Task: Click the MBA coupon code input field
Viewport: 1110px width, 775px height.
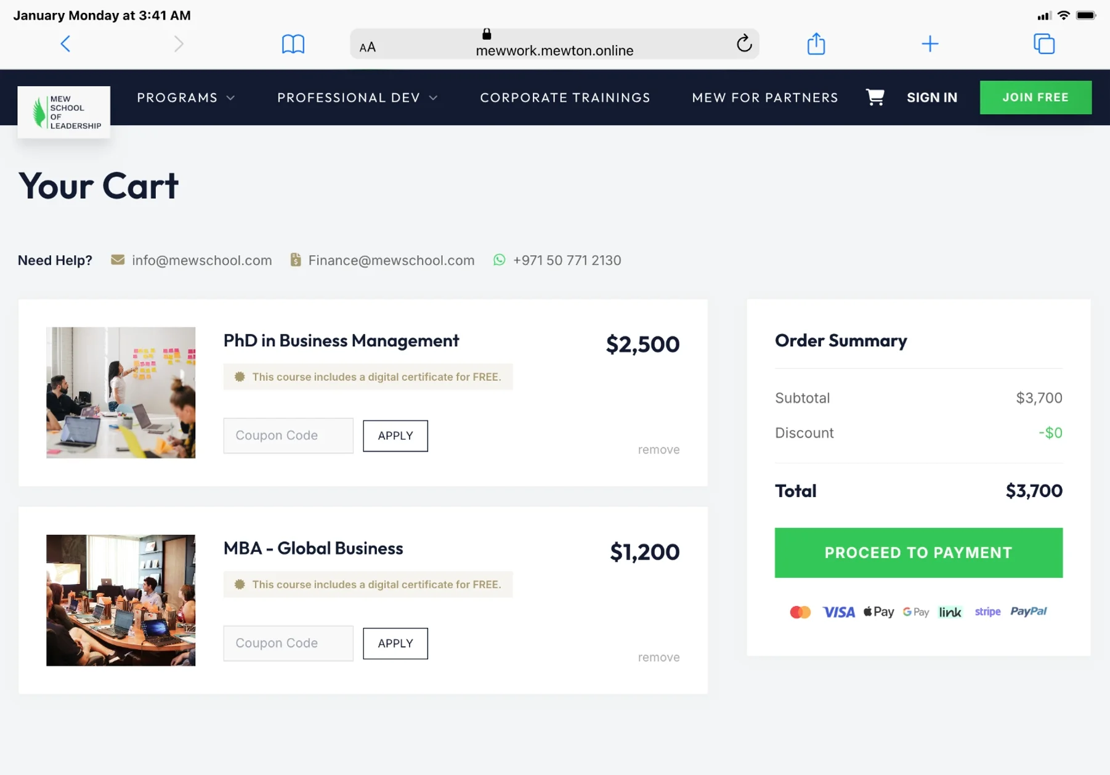Action: pos(288,643)
